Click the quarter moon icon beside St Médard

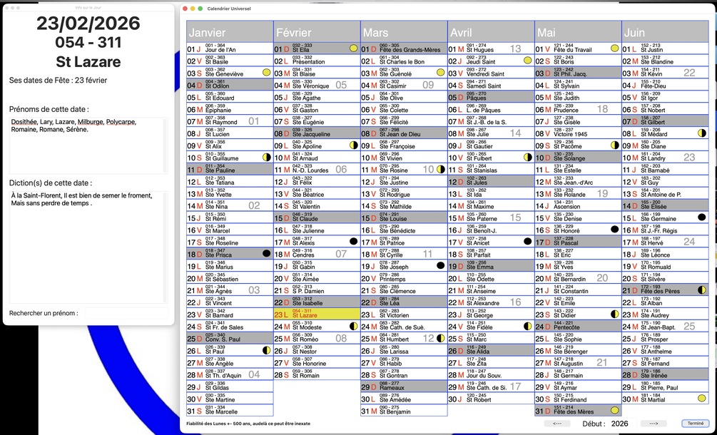(x=702, y=133)
